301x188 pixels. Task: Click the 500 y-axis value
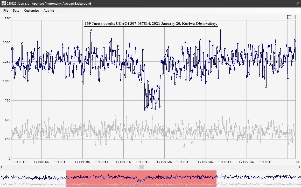[8, 120]
